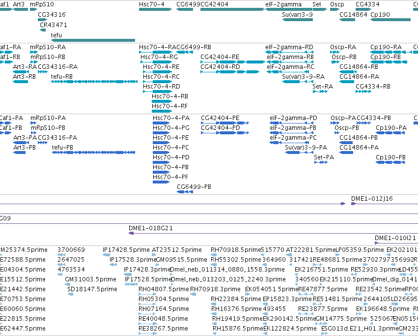Select EST RH70918.5prime
The image size is (418, 336).
(214, 255)
